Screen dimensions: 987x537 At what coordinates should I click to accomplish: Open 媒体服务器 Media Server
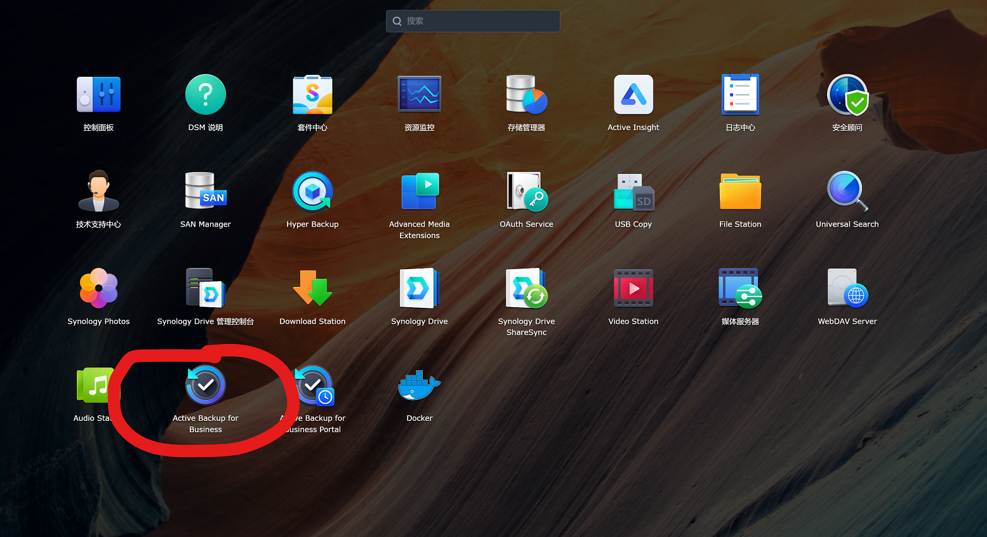coord(740,288)
